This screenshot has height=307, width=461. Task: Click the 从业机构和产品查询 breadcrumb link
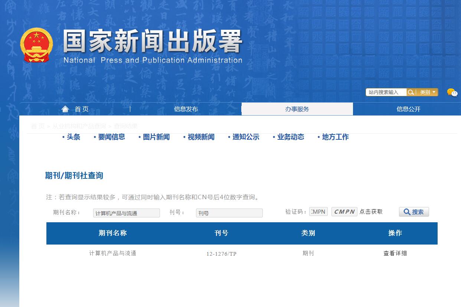pyautogui.click(x=79, y=126)
